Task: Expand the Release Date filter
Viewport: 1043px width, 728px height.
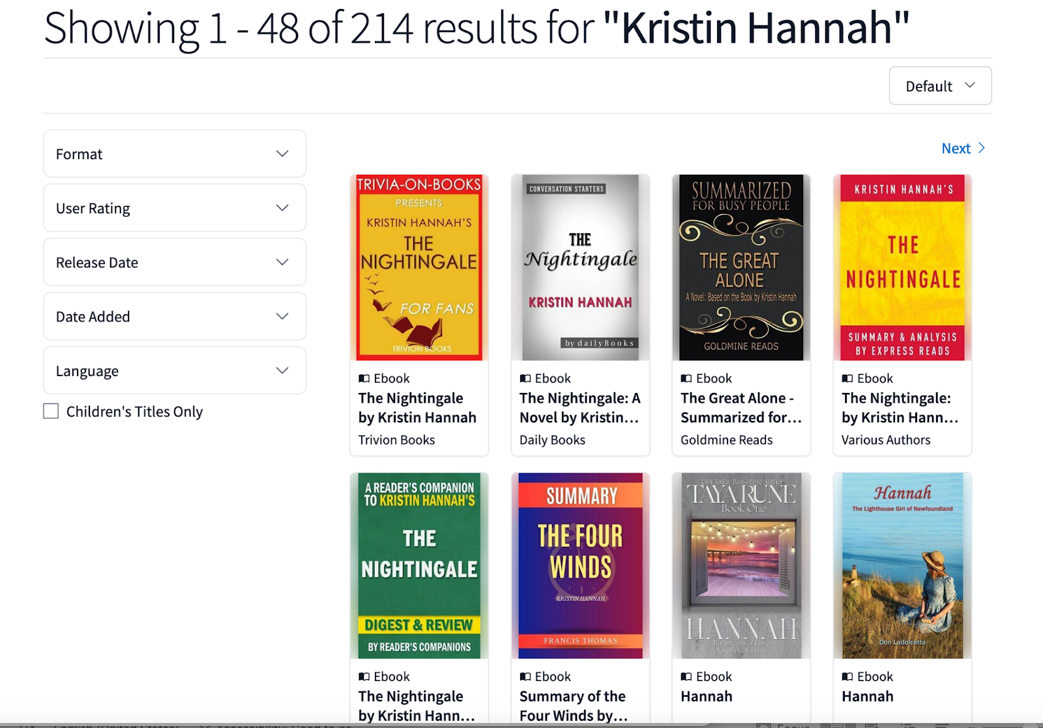Action: pos(175,262)
